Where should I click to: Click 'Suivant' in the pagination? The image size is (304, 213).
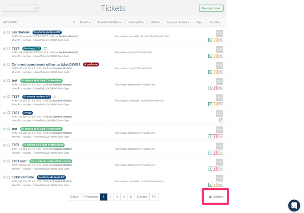142,197
